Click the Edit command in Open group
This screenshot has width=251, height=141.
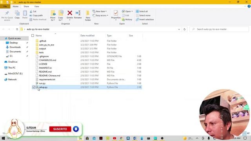(x=125, y=15)
